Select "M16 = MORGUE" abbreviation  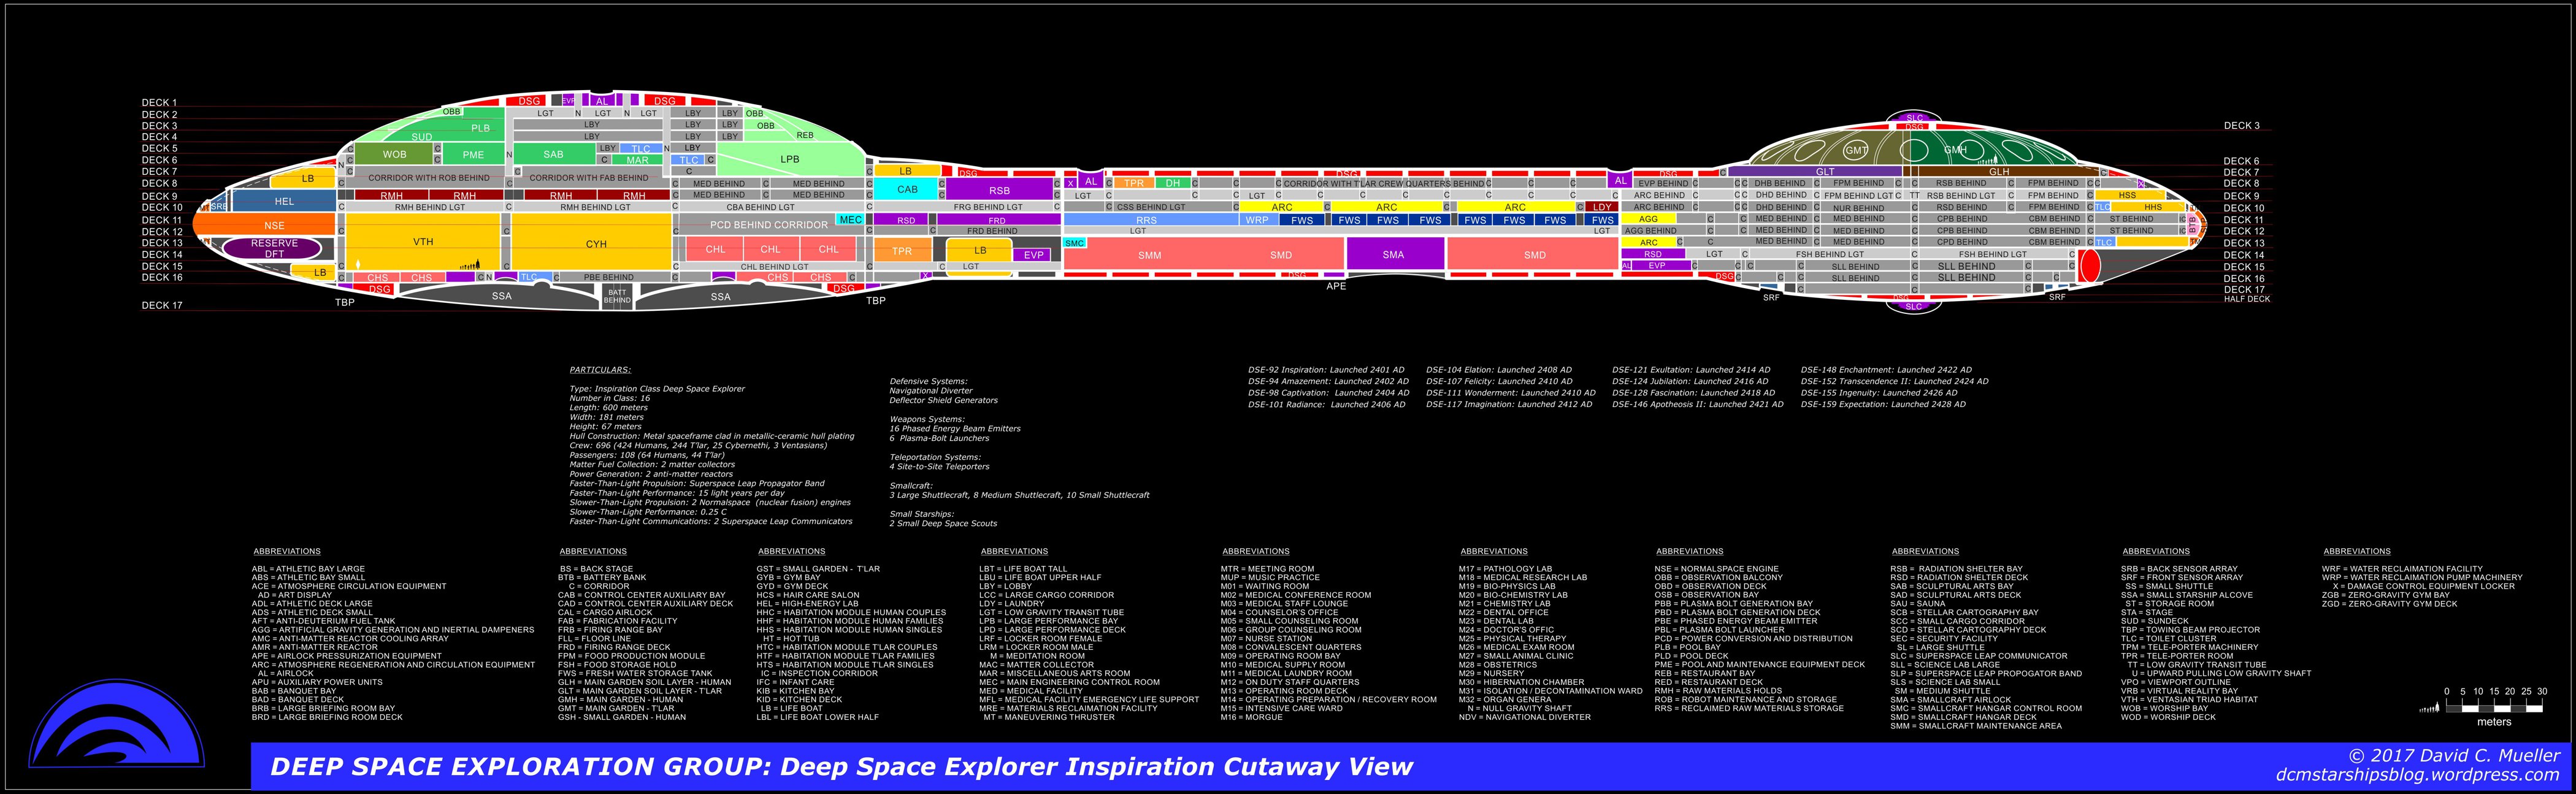[x=1251, y=717]
